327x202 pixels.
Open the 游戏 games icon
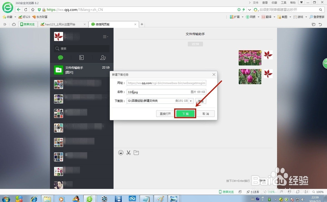[x=298, y=17]
